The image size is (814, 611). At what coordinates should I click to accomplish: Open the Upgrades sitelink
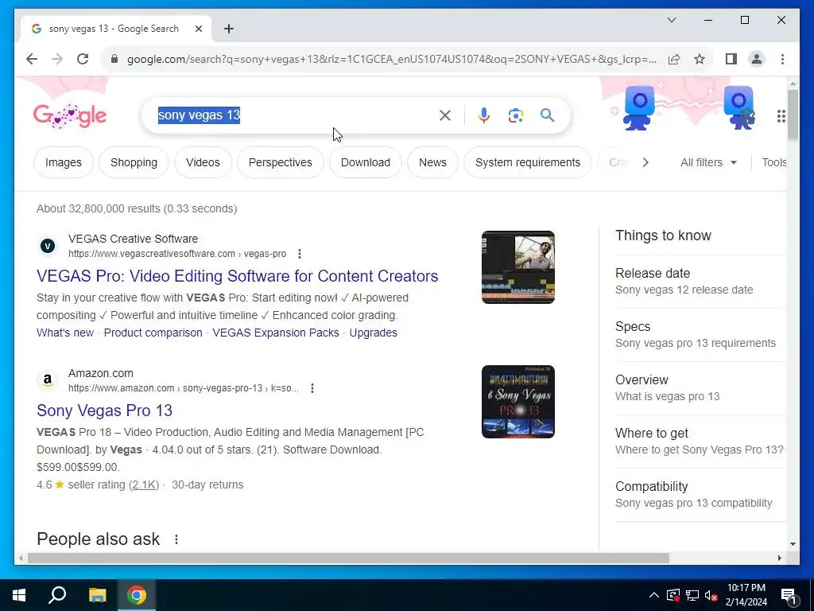click(x=374, y=333)
